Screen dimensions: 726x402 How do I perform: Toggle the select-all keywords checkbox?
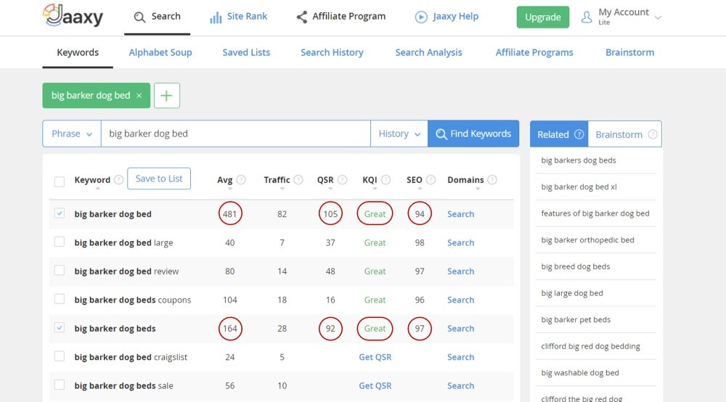(x=60, y=181)
